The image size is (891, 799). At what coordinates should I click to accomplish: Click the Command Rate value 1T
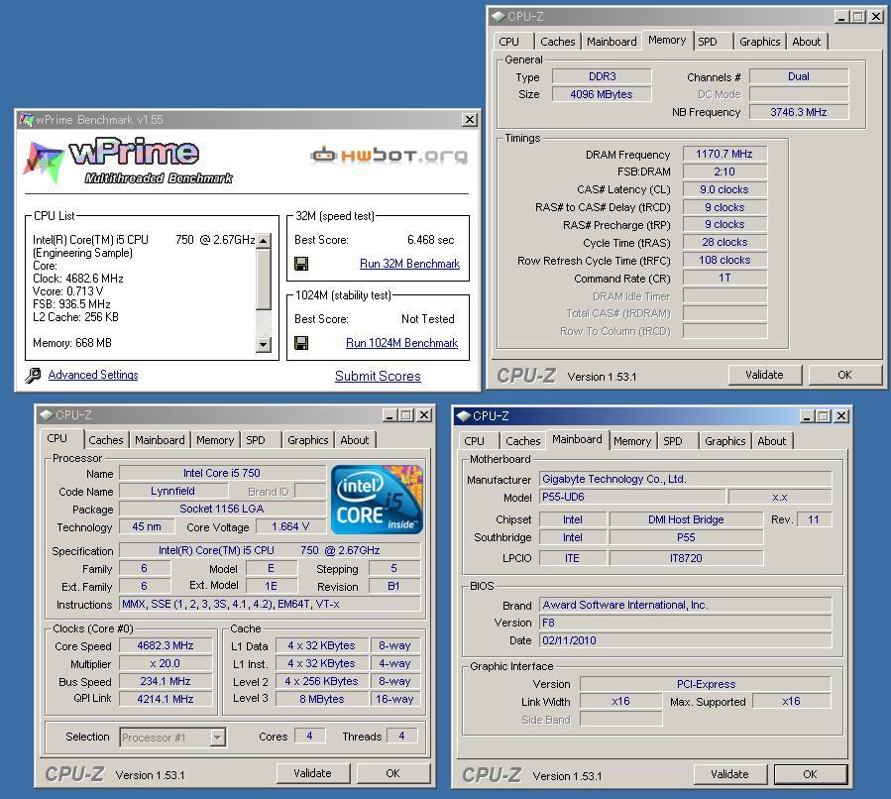[724, 278]
